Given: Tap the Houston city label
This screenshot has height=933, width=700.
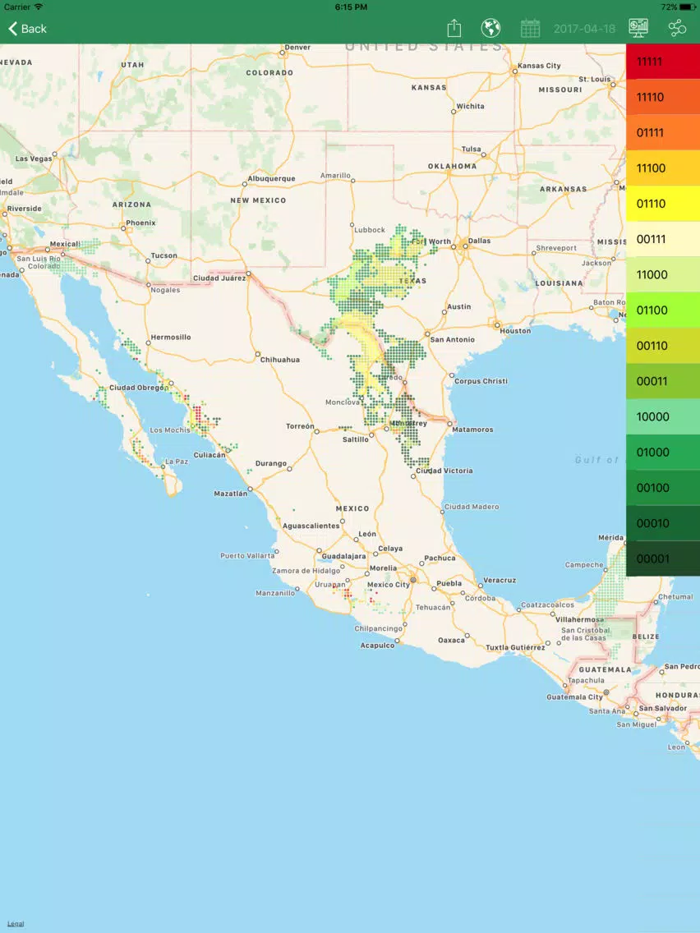Looking at the screenshot, I should 515,331.
